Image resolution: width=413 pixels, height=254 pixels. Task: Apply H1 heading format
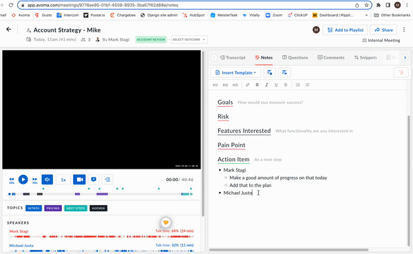coord(215,85)
